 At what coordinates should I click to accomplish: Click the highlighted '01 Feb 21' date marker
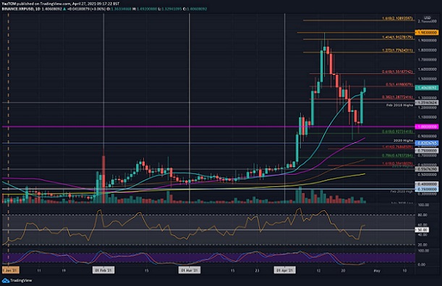[x=103, y=271]
